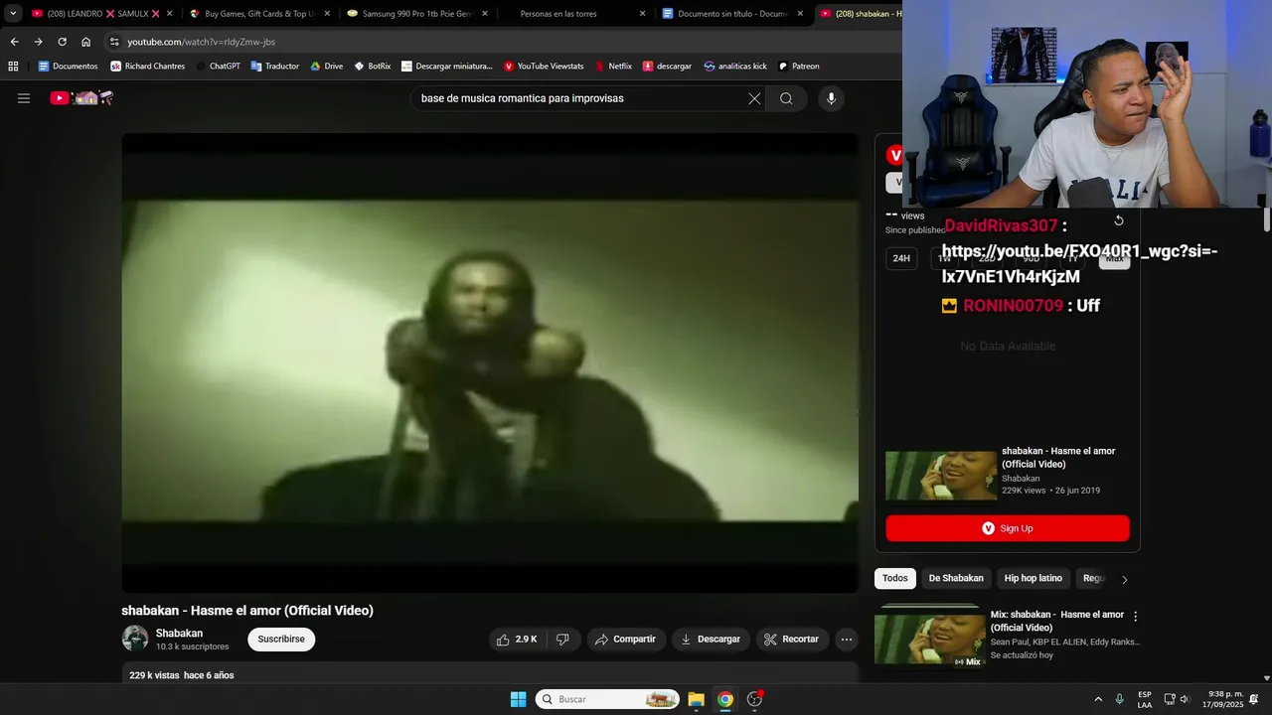Open ChatGPT bookmark

(218, 67)
